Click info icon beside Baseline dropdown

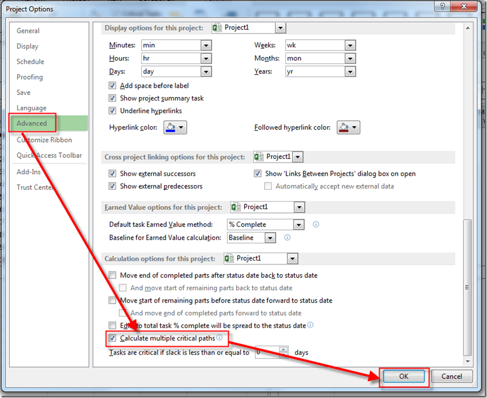pos(287,238)
